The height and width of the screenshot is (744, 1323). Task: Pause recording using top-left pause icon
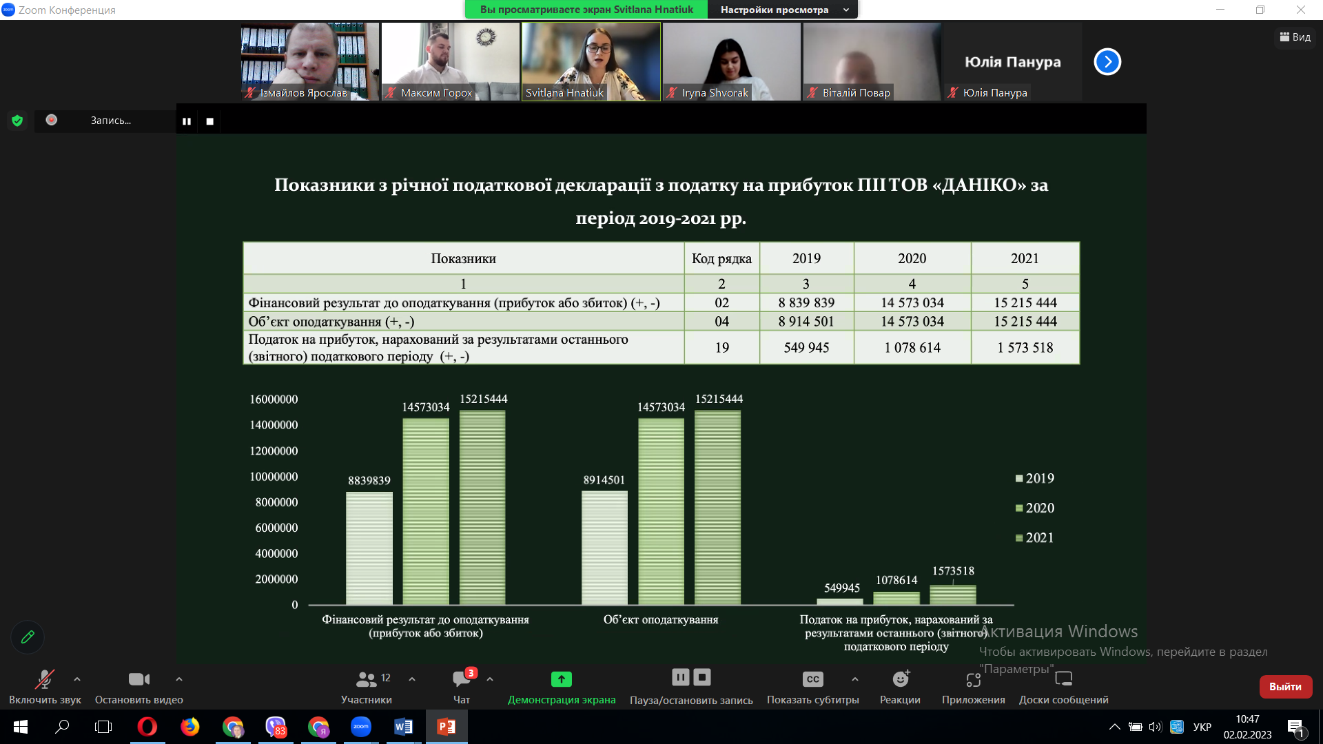coord(187,121)
